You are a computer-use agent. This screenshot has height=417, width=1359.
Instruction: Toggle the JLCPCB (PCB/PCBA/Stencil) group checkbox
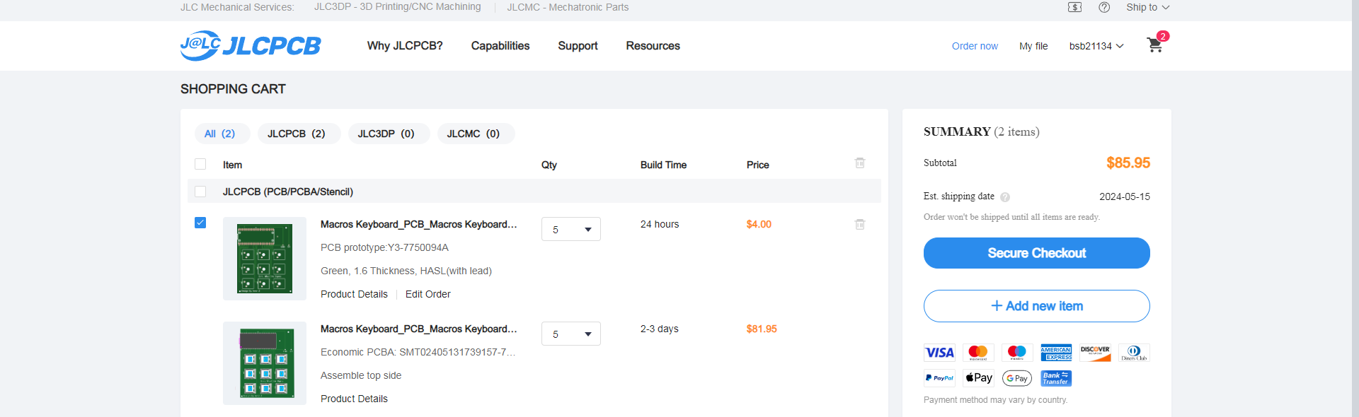[200, 192]
